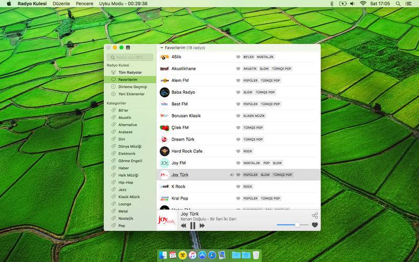Click the Joy FM station logo

(x=164, y=163)
